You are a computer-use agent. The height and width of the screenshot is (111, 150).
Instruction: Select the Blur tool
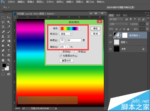3,45
